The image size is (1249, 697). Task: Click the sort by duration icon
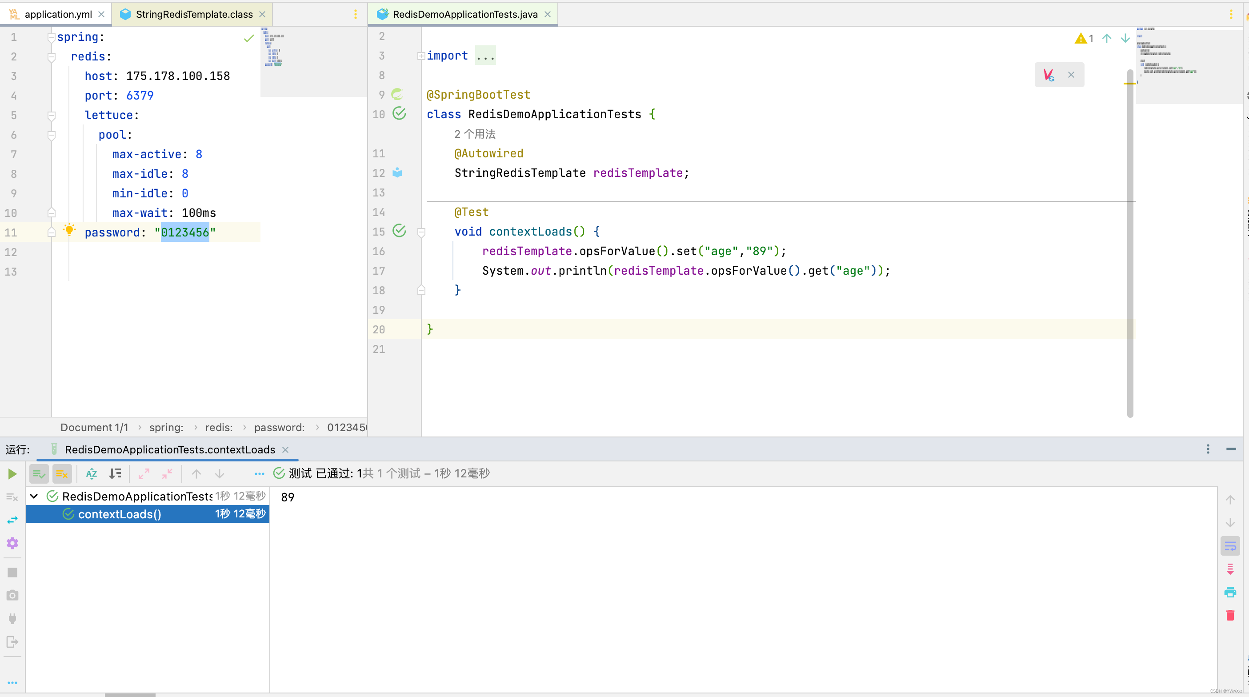(115, 474)
